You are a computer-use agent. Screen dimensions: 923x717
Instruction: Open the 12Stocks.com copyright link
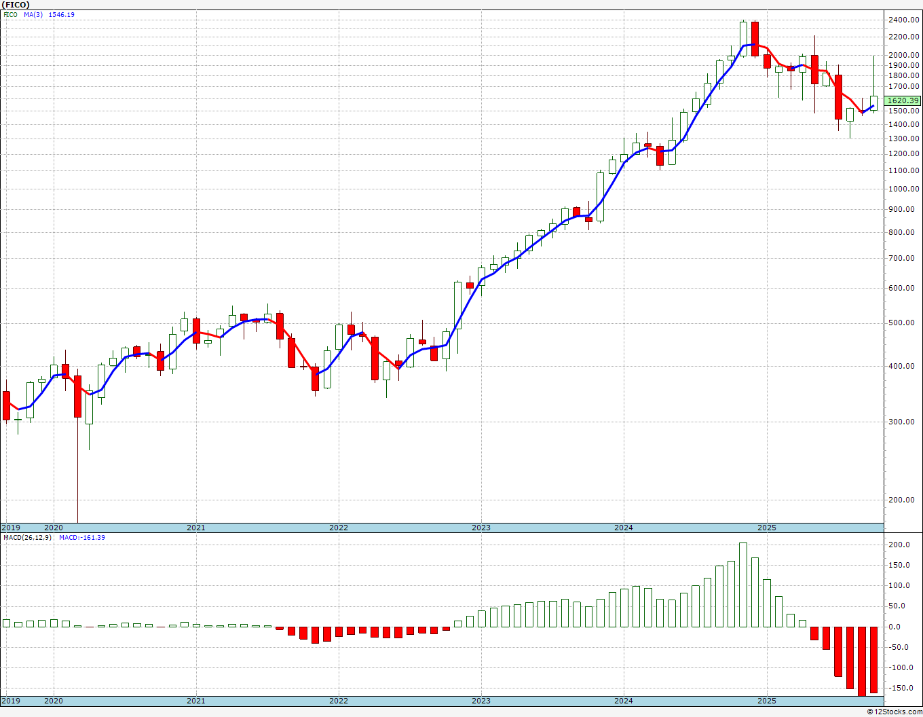pyautogui.click(x=895, y=712)
